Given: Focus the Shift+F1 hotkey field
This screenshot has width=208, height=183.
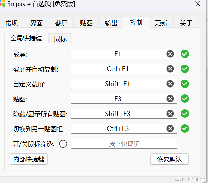Looking at the screenshot, I should click(124, 84).
